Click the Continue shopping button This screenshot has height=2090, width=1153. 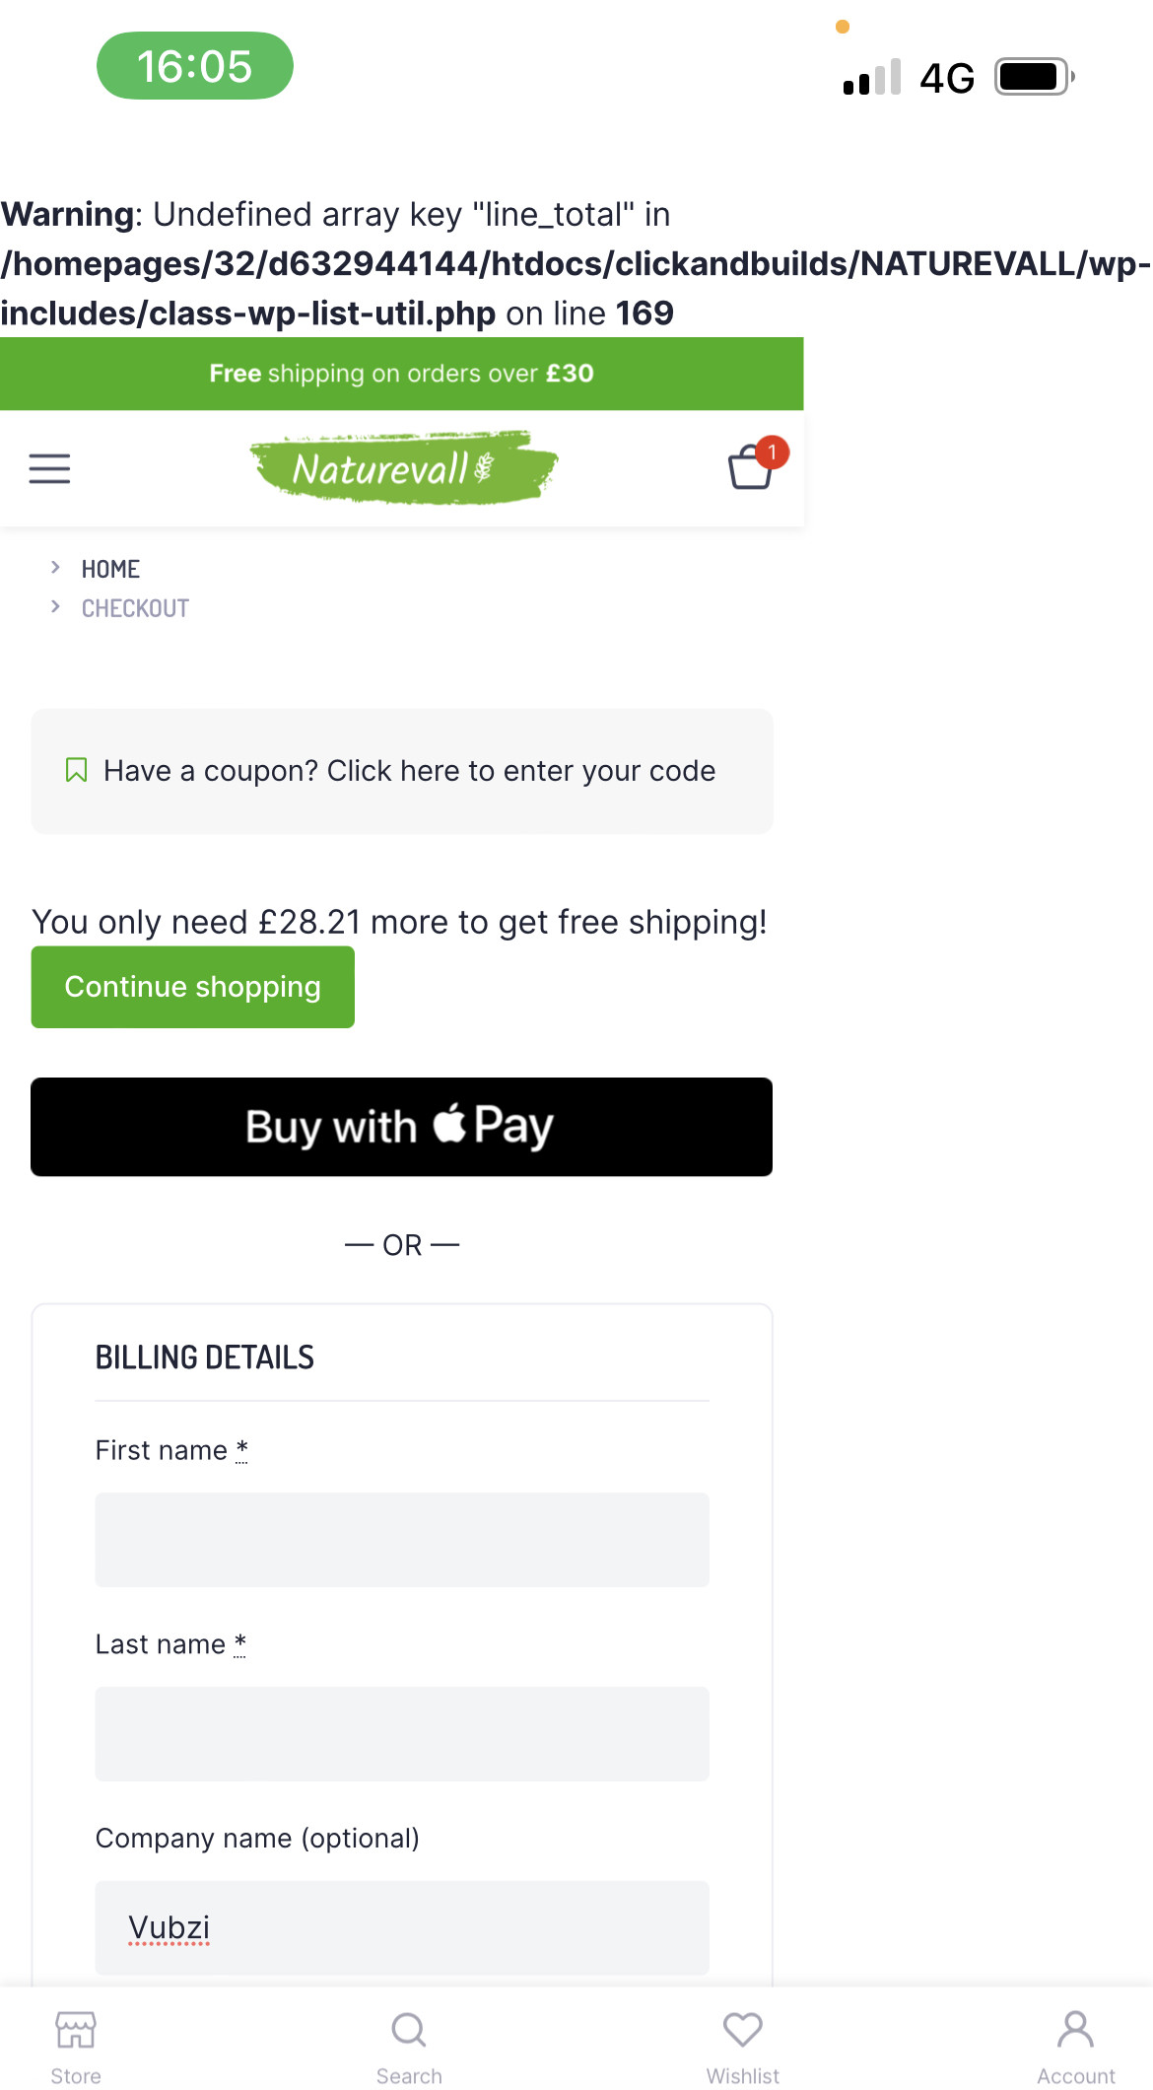pyautogui.click(x=193, y=987)
